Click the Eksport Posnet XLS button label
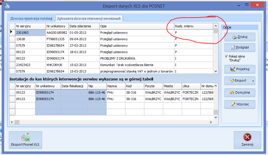 tap(25, 144)
